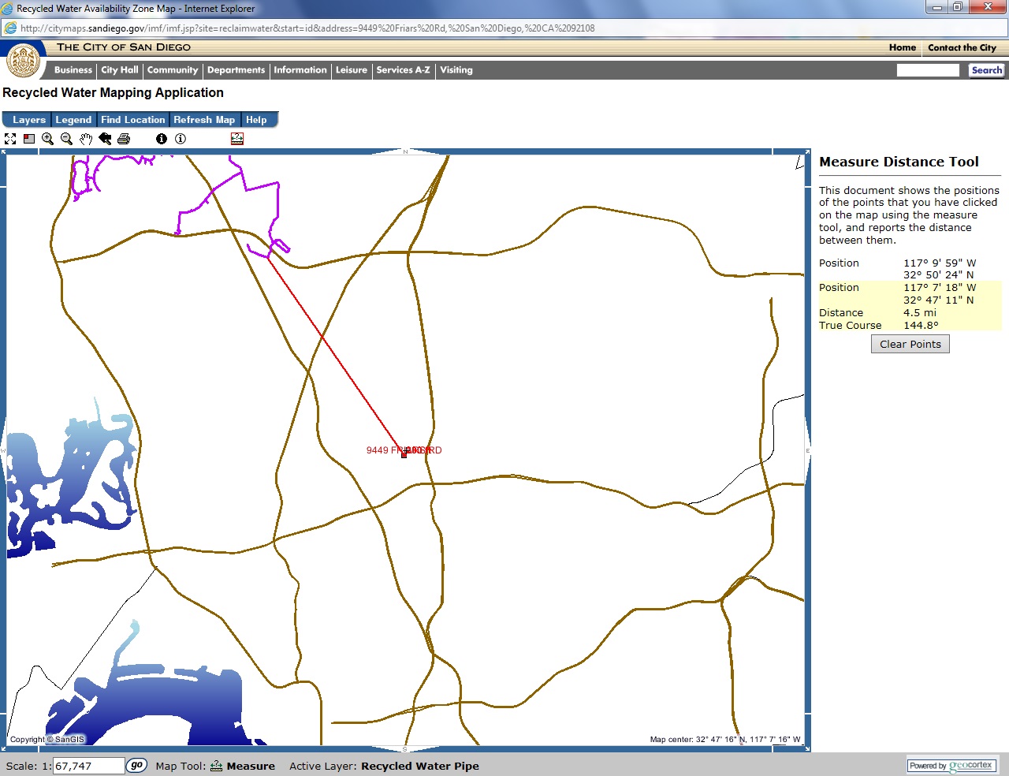Select the solid black identify info tool
This screenshot has height=776, width=1009.
(x=162, y=139)
